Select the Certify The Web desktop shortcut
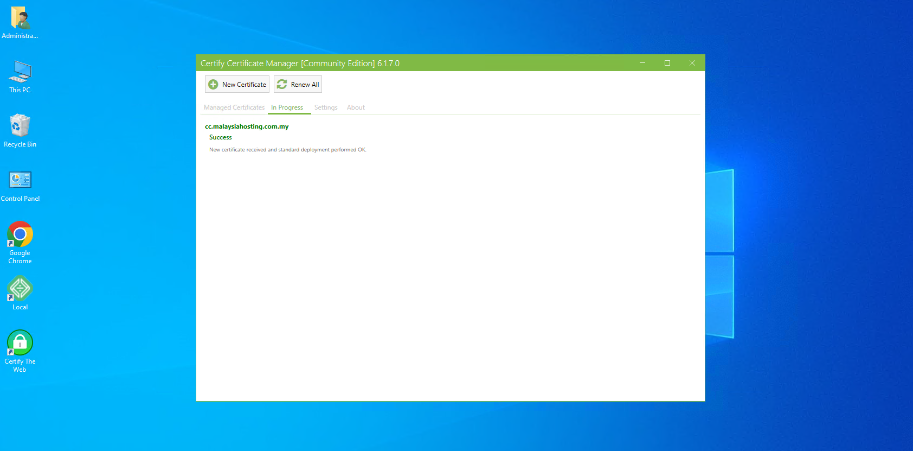Viewport: 913px width, 451px height. (x=20, y=351)
